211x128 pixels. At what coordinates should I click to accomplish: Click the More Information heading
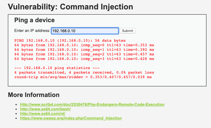point(33,95)
